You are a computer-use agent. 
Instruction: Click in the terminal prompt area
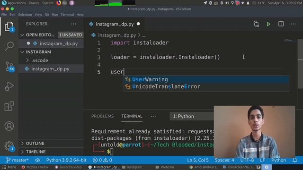pos(112,152)
